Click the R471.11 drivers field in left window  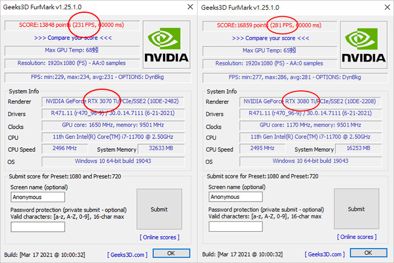pos(113,114)
